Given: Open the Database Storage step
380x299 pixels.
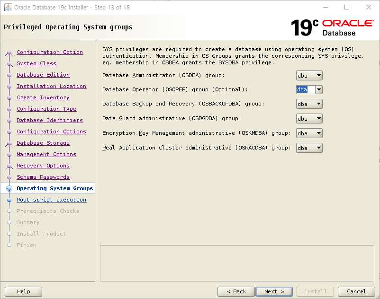Looking at the screenshot, I should [43, 143].
